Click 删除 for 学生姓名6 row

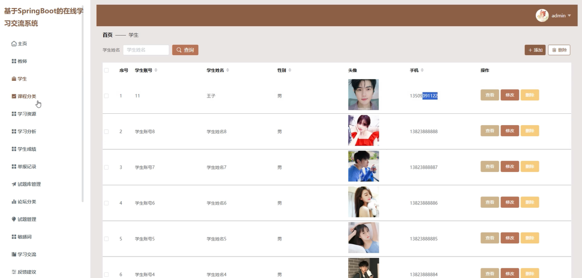(x=530, y=202)
